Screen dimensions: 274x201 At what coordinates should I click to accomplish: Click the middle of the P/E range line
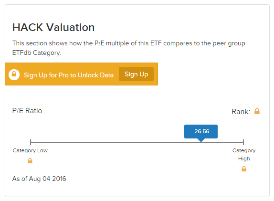point(137,142)
